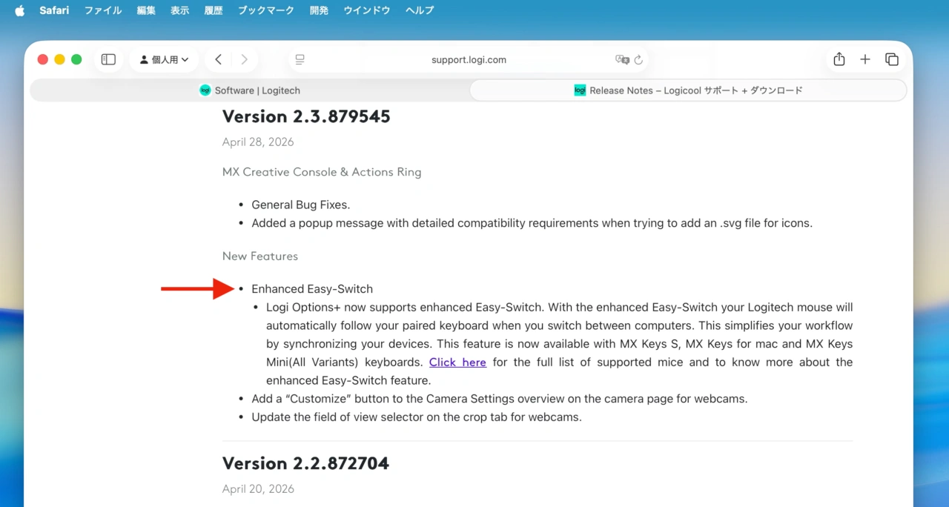This screenshot has width=949, height=507.
Task: Click the Version 2.3.879545 heading
Action: click(306, 116)
